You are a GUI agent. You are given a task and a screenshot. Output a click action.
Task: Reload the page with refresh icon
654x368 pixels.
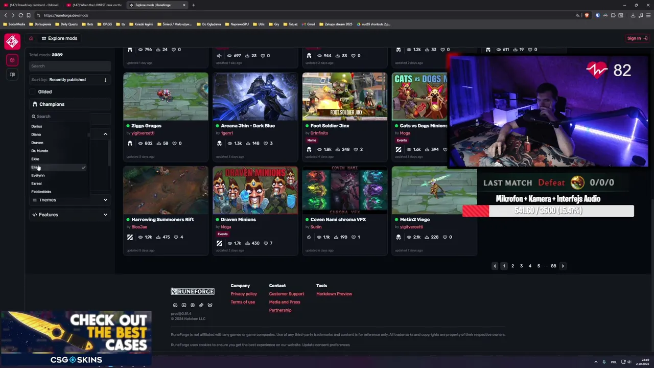20,15
